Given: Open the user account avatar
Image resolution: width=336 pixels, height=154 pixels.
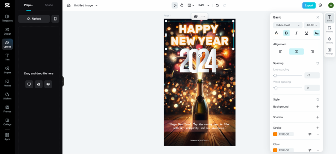Looking at the screenshot, I should coord(330,5).
